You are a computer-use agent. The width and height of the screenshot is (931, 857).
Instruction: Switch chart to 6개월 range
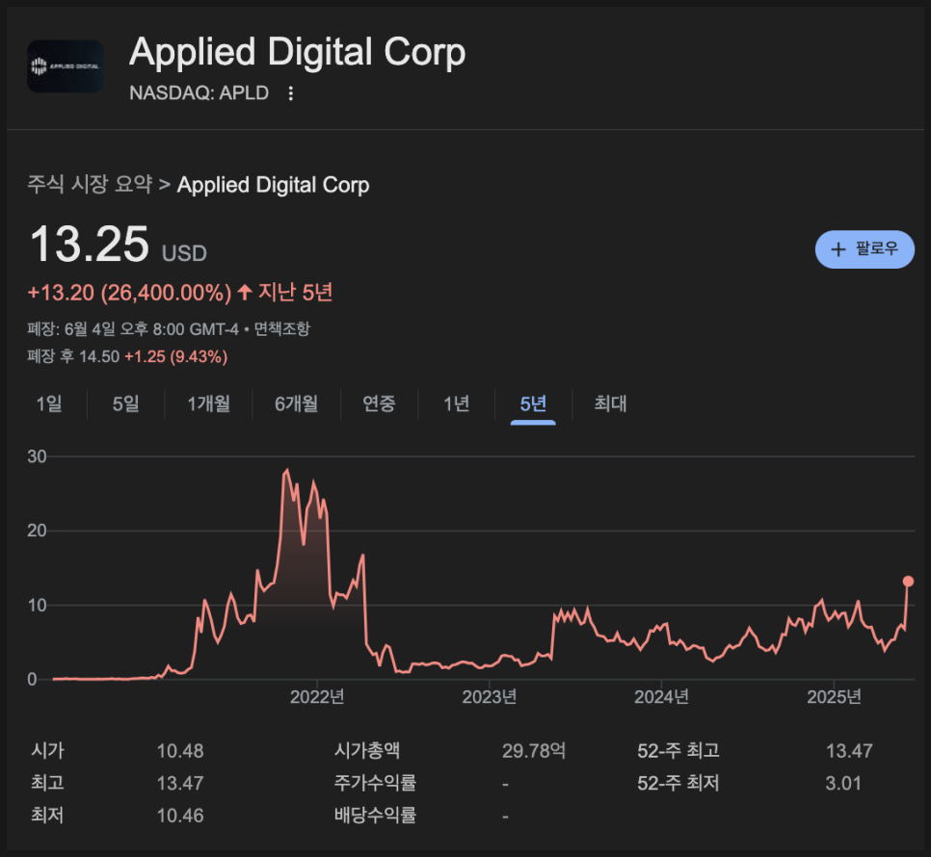click(x=296, y=403)
